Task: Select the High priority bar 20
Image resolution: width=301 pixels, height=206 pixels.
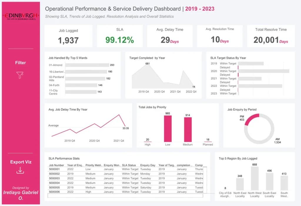Action: click(148, 142)
